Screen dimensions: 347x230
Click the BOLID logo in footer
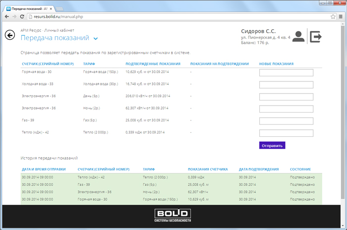click(173, 215)
